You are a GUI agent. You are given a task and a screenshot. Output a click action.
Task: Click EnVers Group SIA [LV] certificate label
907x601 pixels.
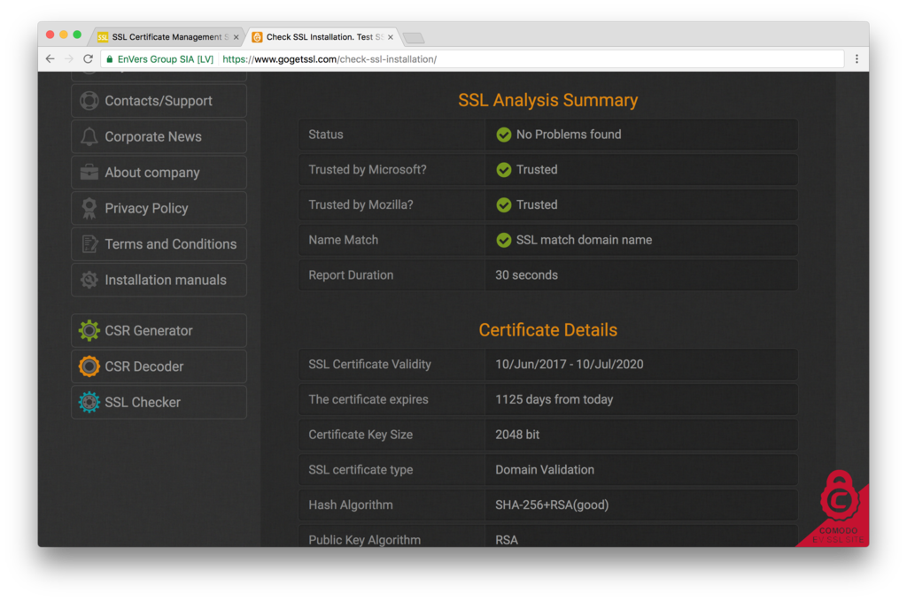coord(166,59)
